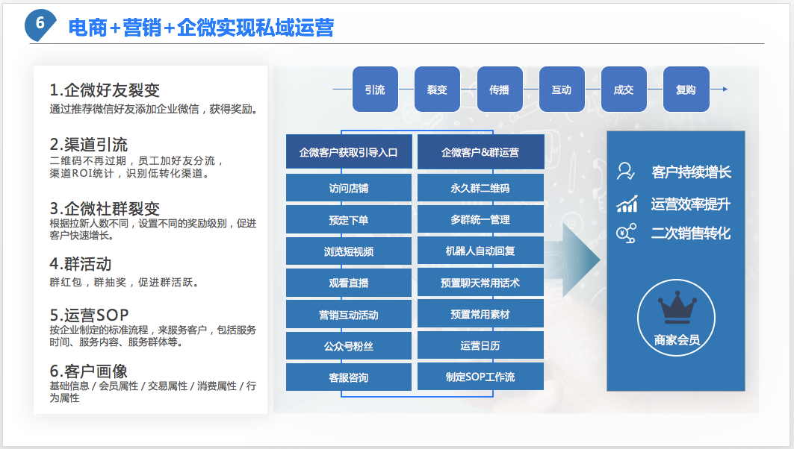Screen dimensions: 794x449
Task: Click the 复购 stage button
Action: point(686,88)
